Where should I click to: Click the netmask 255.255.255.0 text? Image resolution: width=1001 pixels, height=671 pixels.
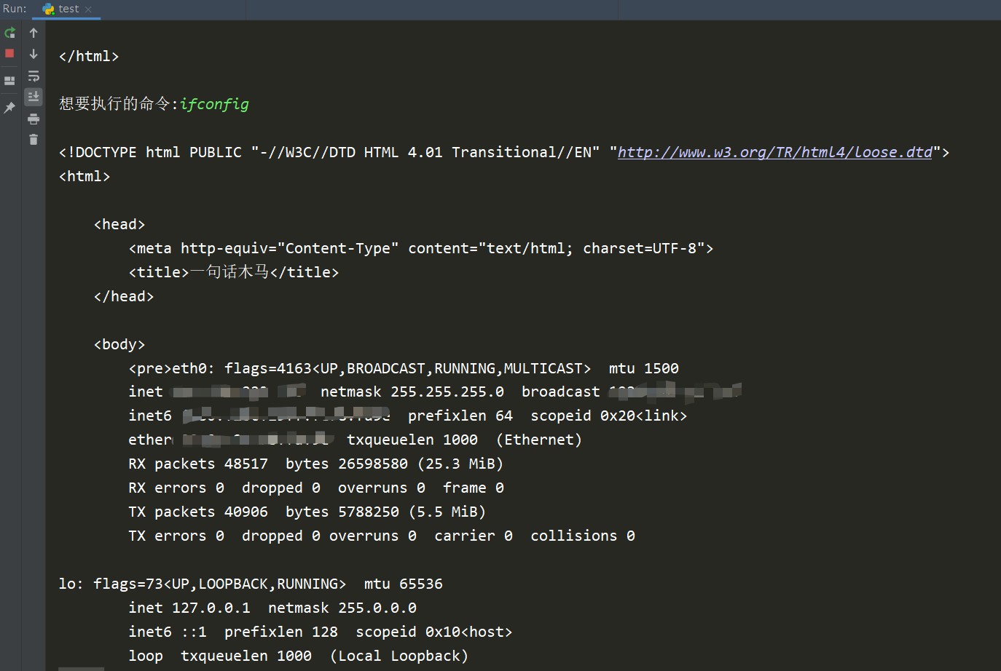pos(412,392)
